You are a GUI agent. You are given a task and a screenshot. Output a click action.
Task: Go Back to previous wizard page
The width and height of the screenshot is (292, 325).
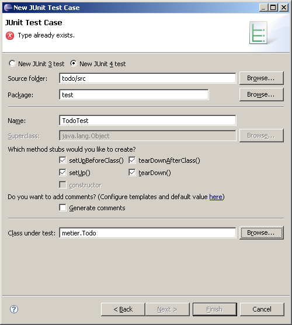(x=123, y=309)
